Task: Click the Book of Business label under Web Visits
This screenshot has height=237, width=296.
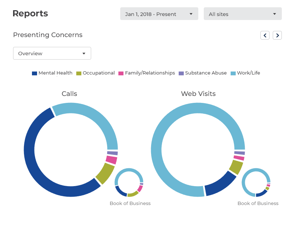Action: click(x=258, y=204)
